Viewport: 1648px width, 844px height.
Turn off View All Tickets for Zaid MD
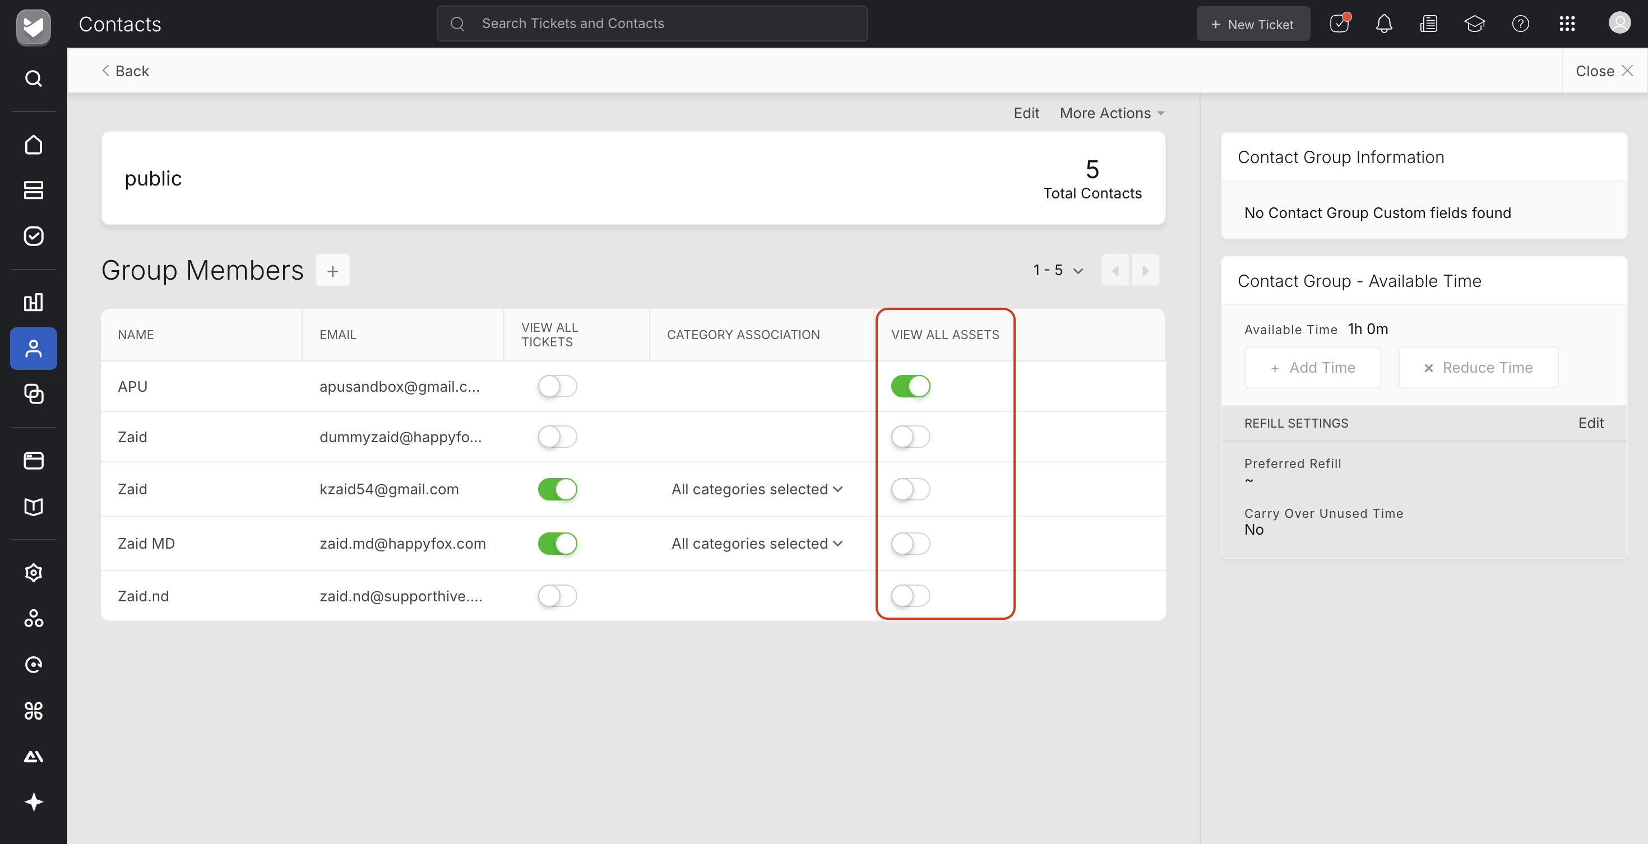[x=557, y=544]
